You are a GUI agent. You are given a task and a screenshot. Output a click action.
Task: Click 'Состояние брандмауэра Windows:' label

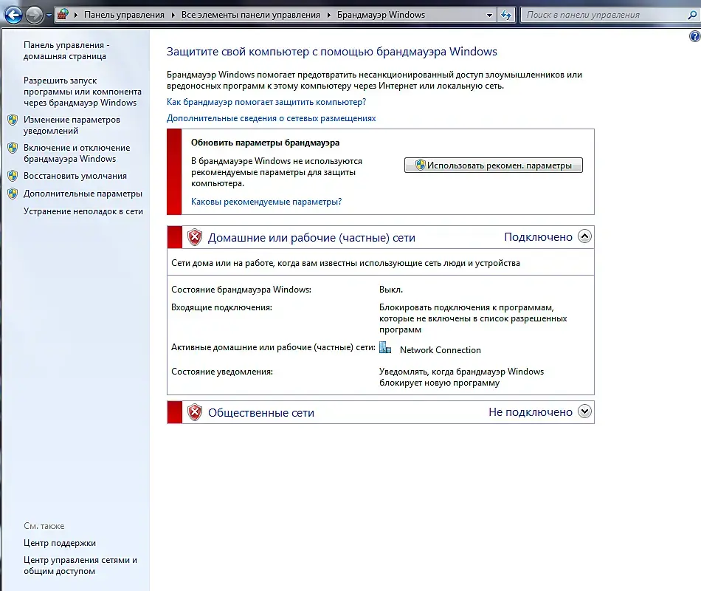[241, 290]
